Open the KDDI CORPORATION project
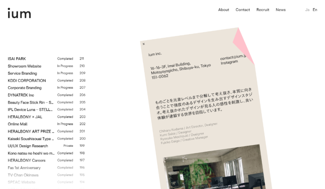Viewport: 325px width, 189px height. 27,81
